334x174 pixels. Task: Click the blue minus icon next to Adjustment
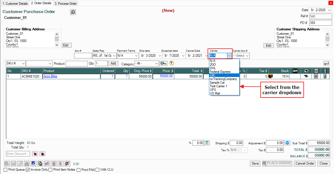pyautogui.click(x=287, y=143)
